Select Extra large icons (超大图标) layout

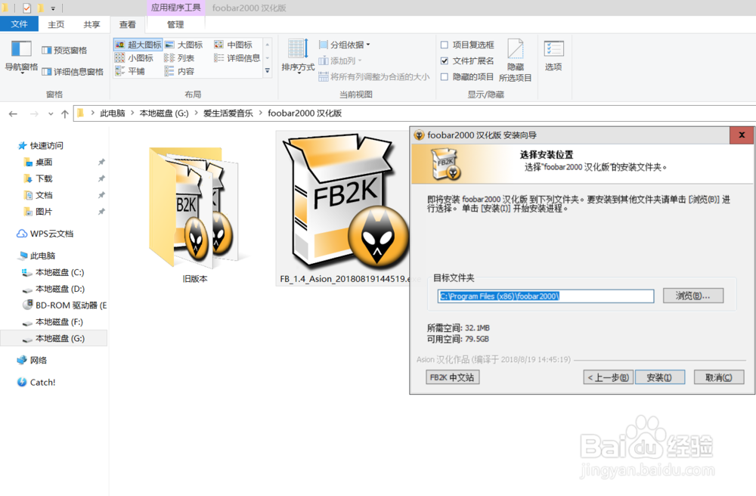(x=138, y=45)
